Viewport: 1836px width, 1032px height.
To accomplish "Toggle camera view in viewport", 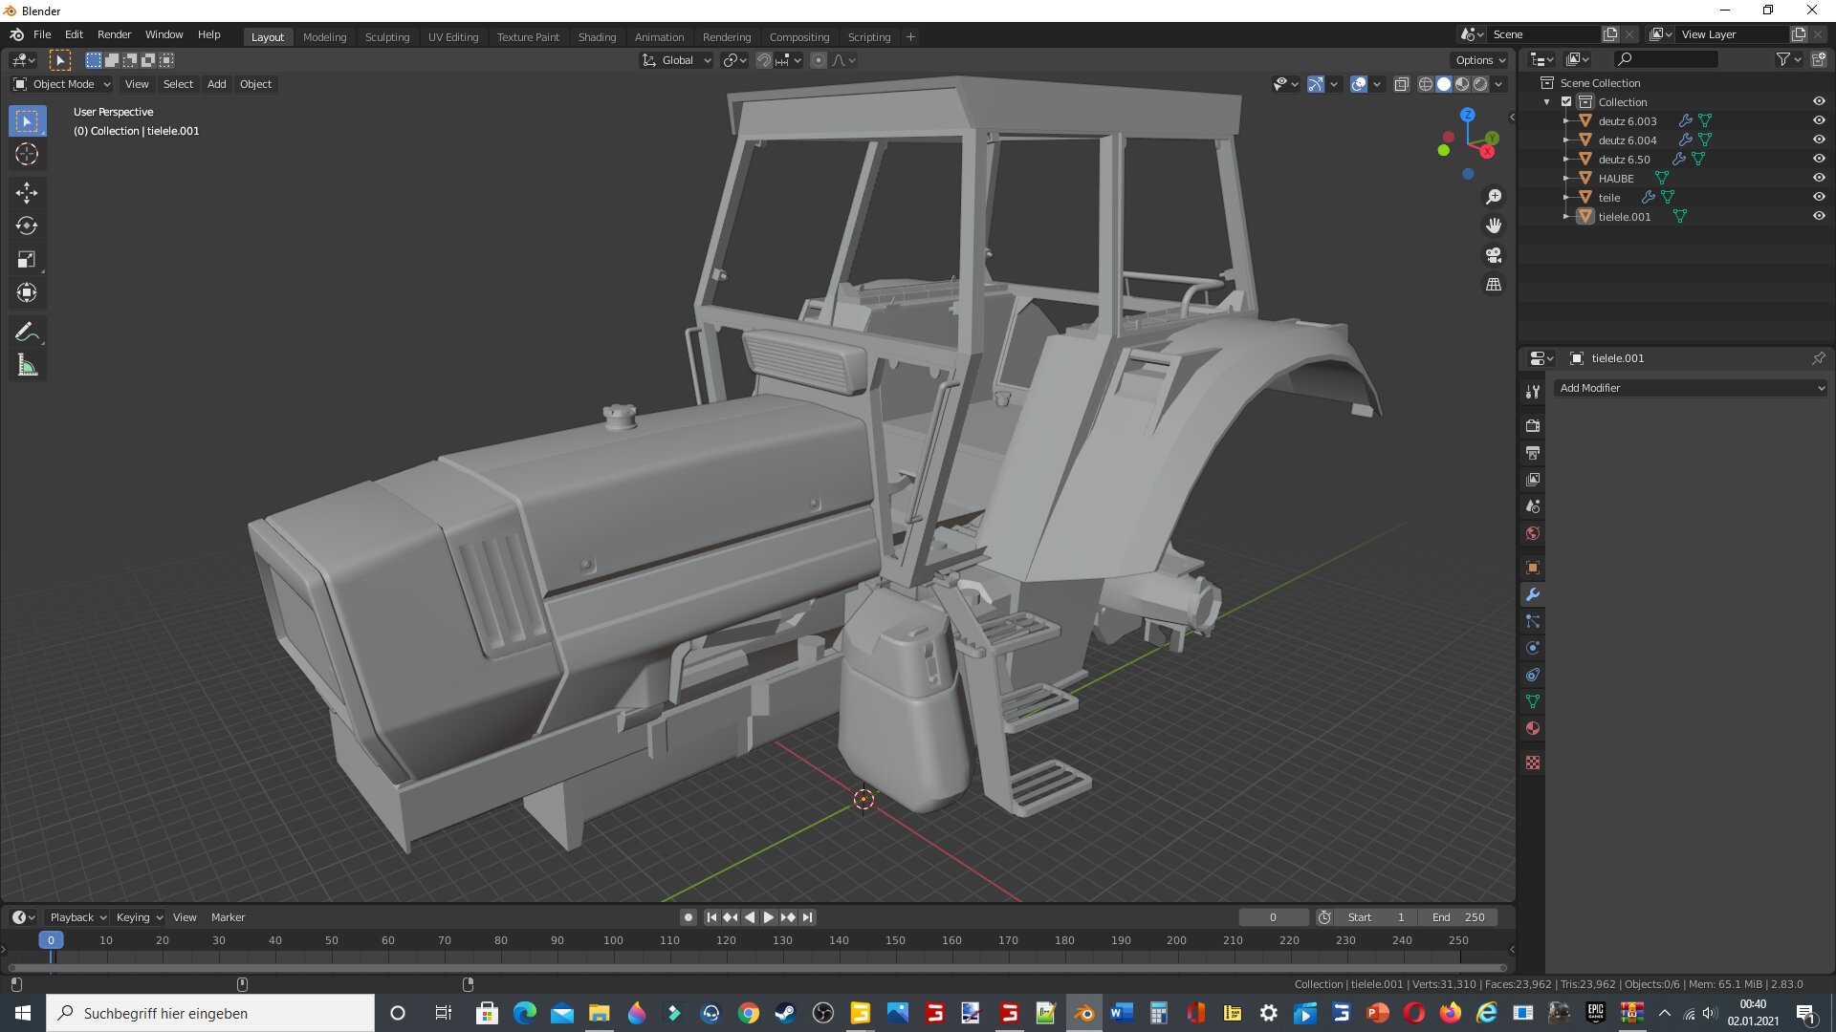I will coord(1494,255).
